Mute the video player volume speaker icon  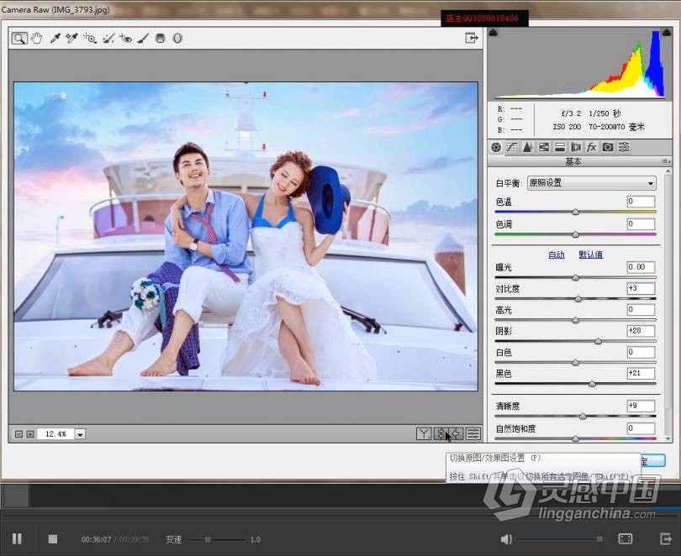(506, 539)
